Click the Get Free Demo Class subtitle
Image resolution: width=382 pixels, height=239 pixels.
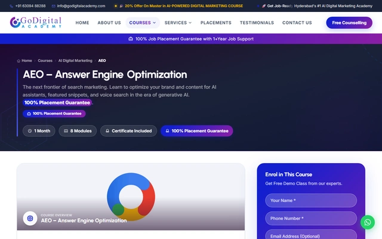[x=304, y=183]
